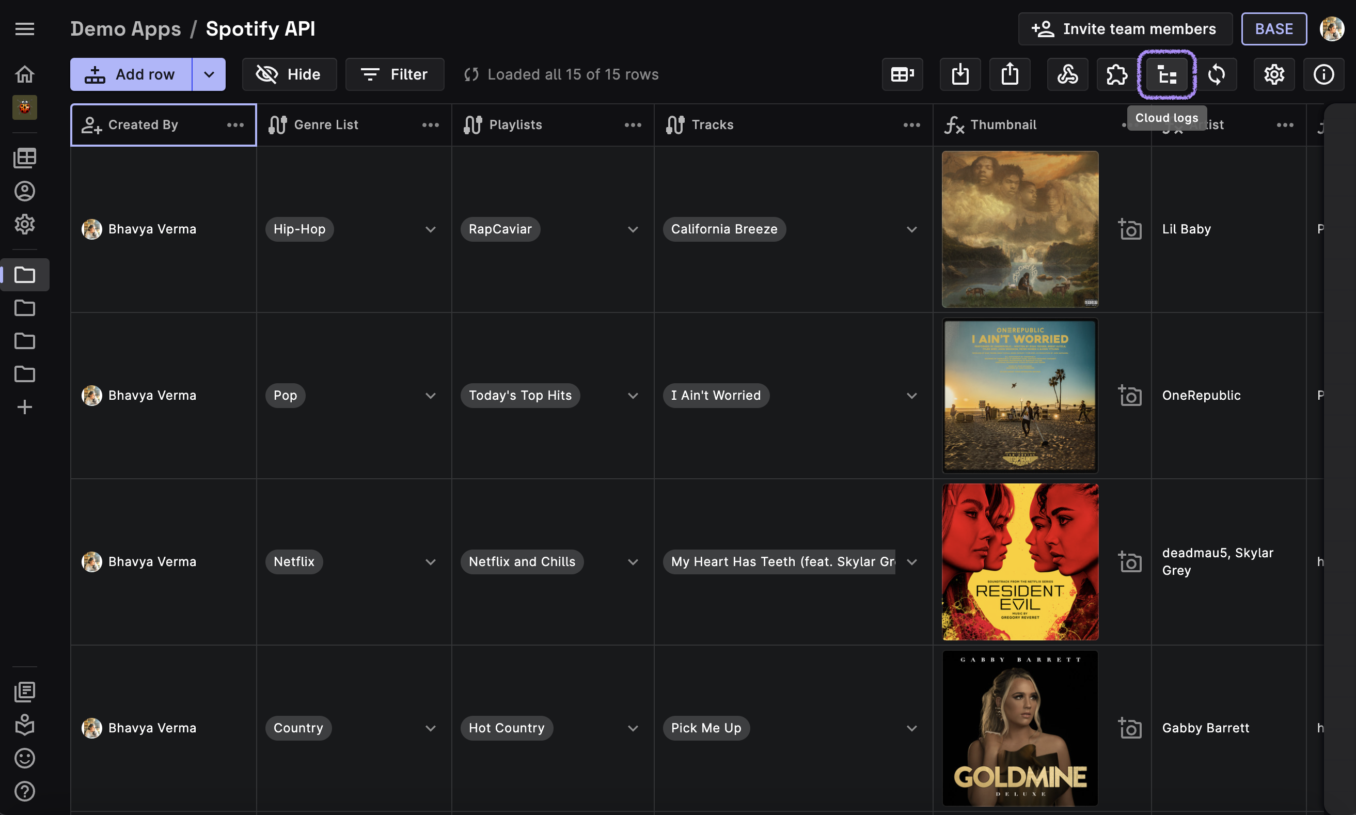Open Tracks column three-dot menu
1356x815 pixels.
click(x=911, y=124)
